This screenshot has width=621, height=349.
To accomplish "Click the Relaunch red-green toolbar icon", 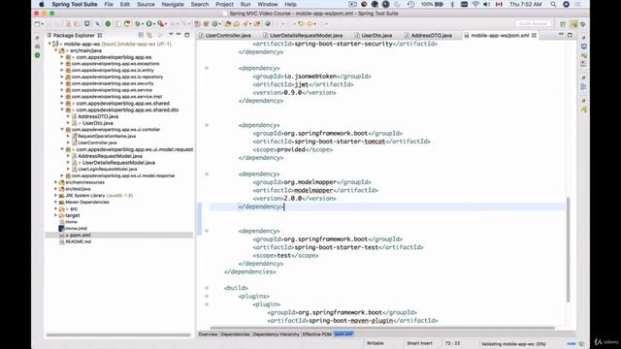I will 127,24.
